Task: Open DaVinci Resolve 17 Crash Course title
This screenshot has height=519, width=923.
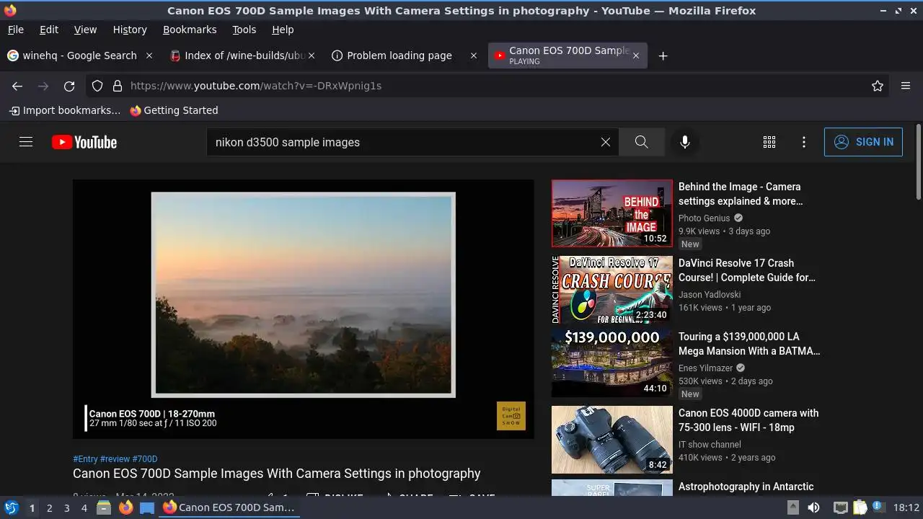Action: (x=747, y=270)
